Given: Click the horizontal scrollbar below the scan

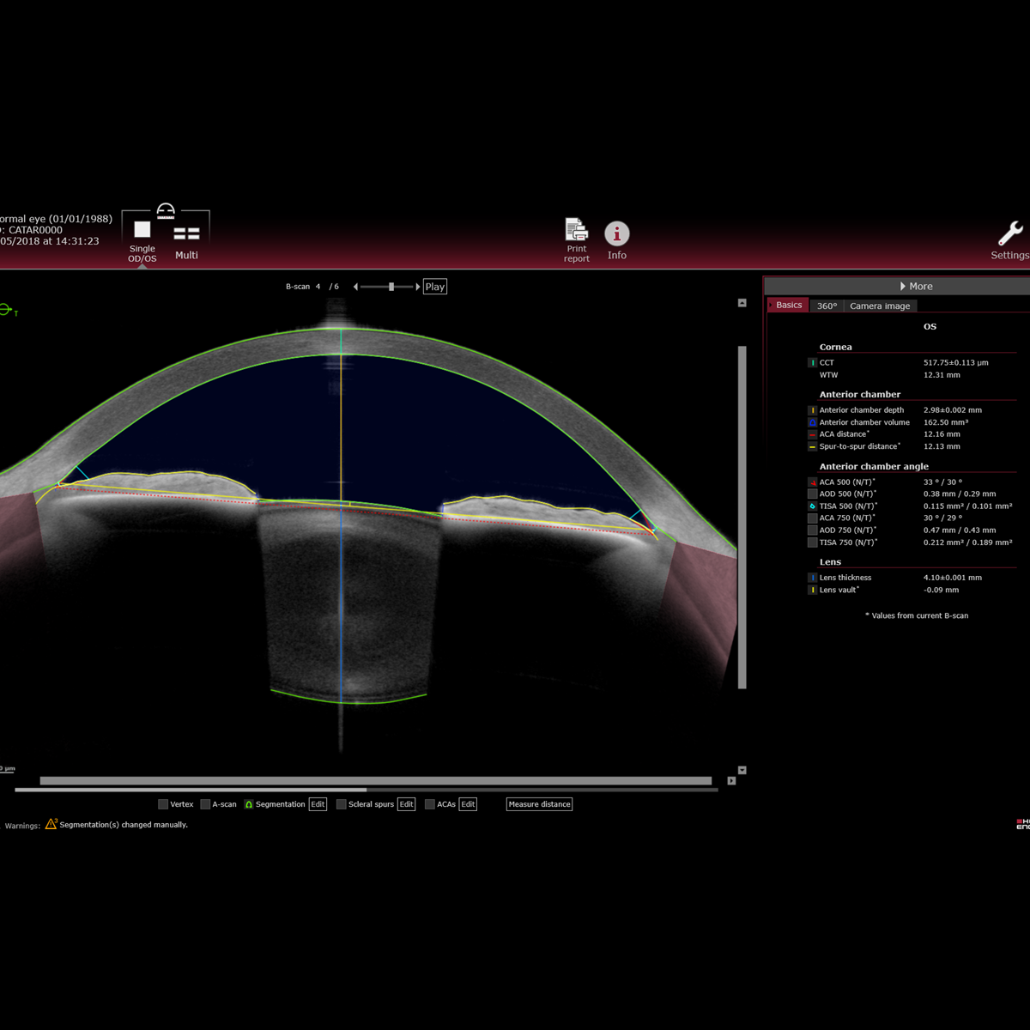Looking at the screenshot, I should pos(375,781).
